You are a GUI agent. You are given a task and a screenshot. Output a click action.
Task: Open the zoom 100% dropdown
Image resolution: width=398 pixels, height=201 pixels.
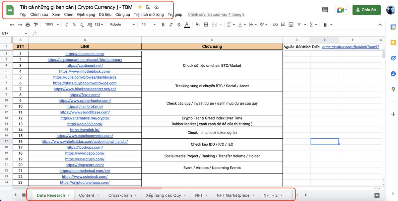52,25
